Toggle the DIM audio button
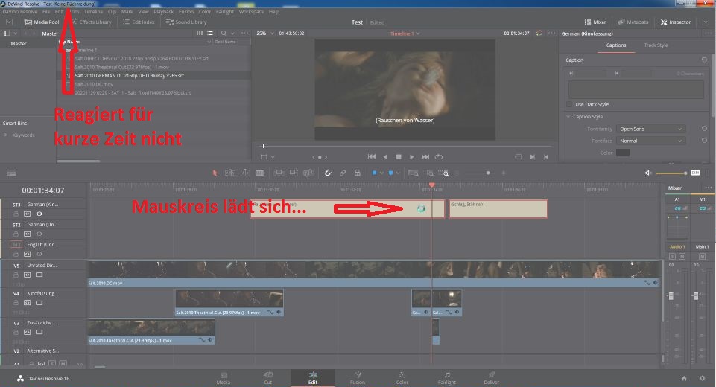The image size is (716, 387). click(x=695, y=173)
